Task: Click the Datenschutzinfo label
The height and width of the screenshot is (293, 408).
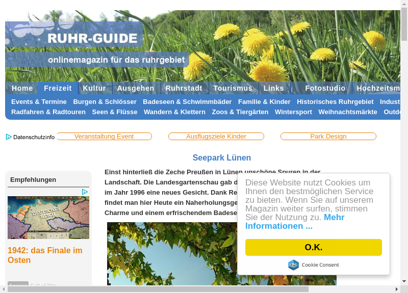Action: point(34,137)
